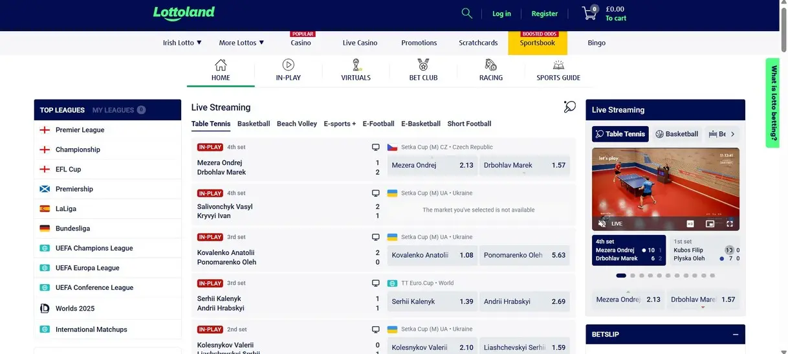Open Live Casino menu item
The width and height of the screenshot is (788, 354).
(360, 43)
